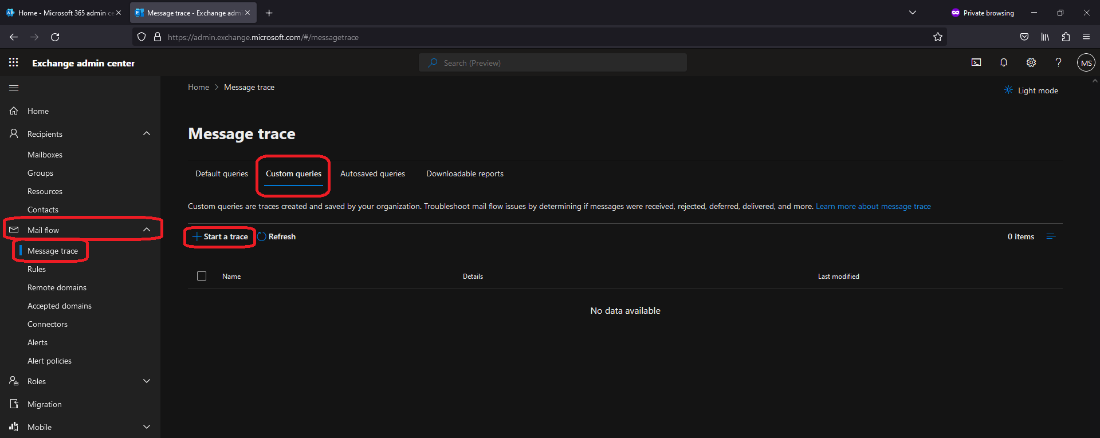This screenshot has height=438, width=1100.
Task: Open Mailboxes in the sidebar
Action: point(45,155)
